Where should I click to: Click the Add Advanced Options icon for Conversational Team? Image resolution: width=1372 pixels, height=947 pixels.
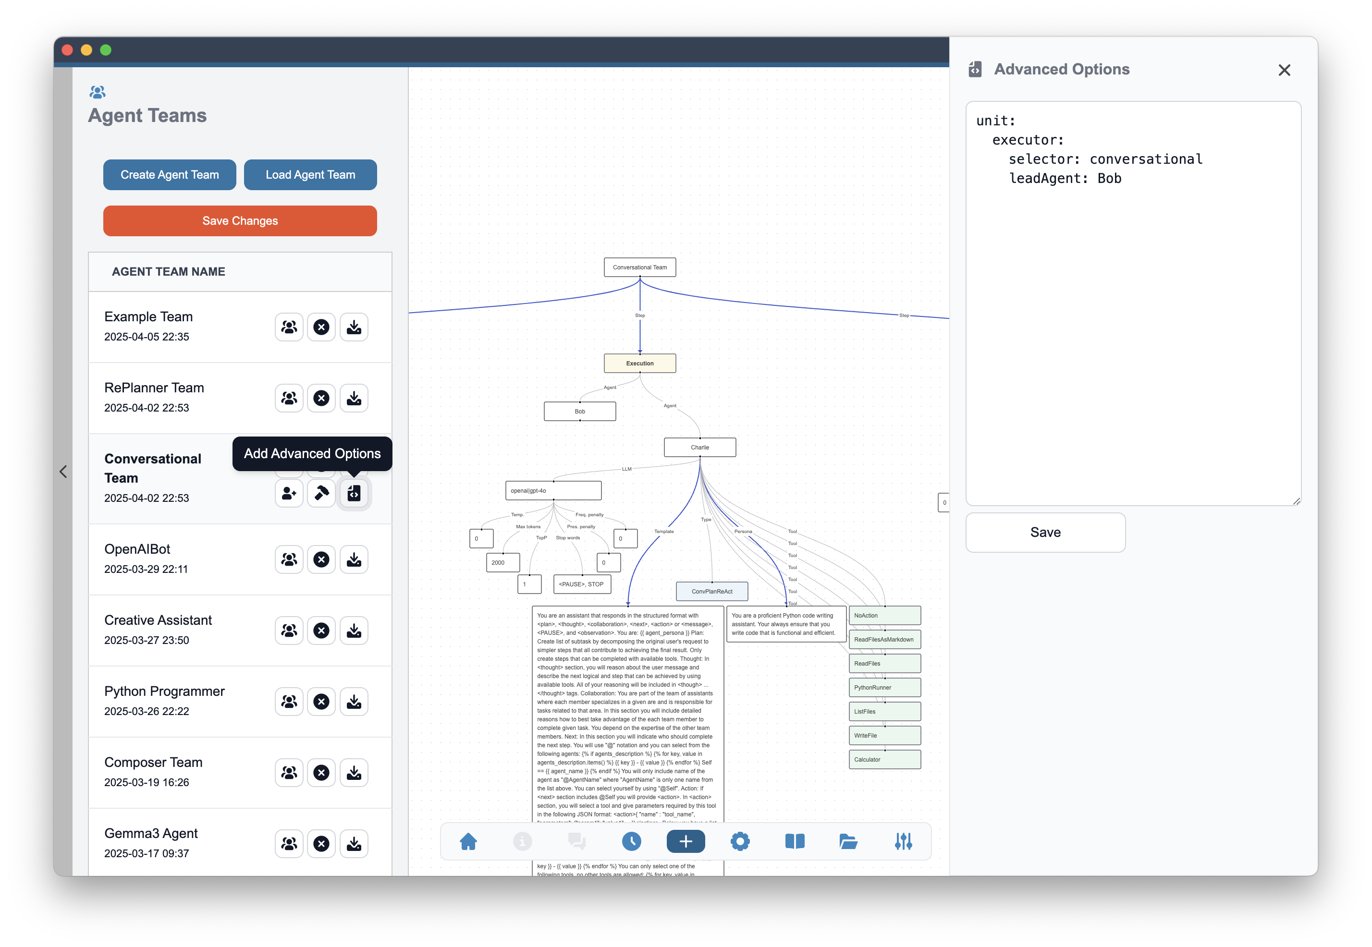pos(354,493)
